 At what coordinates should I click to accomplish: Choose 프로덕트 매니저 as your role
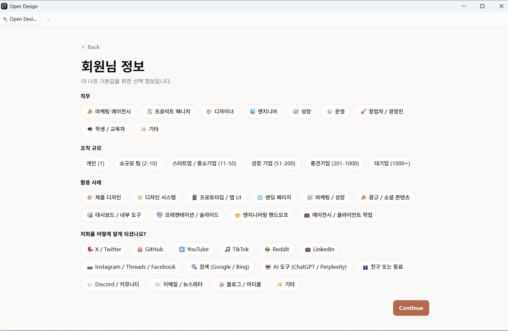(168, 112)
